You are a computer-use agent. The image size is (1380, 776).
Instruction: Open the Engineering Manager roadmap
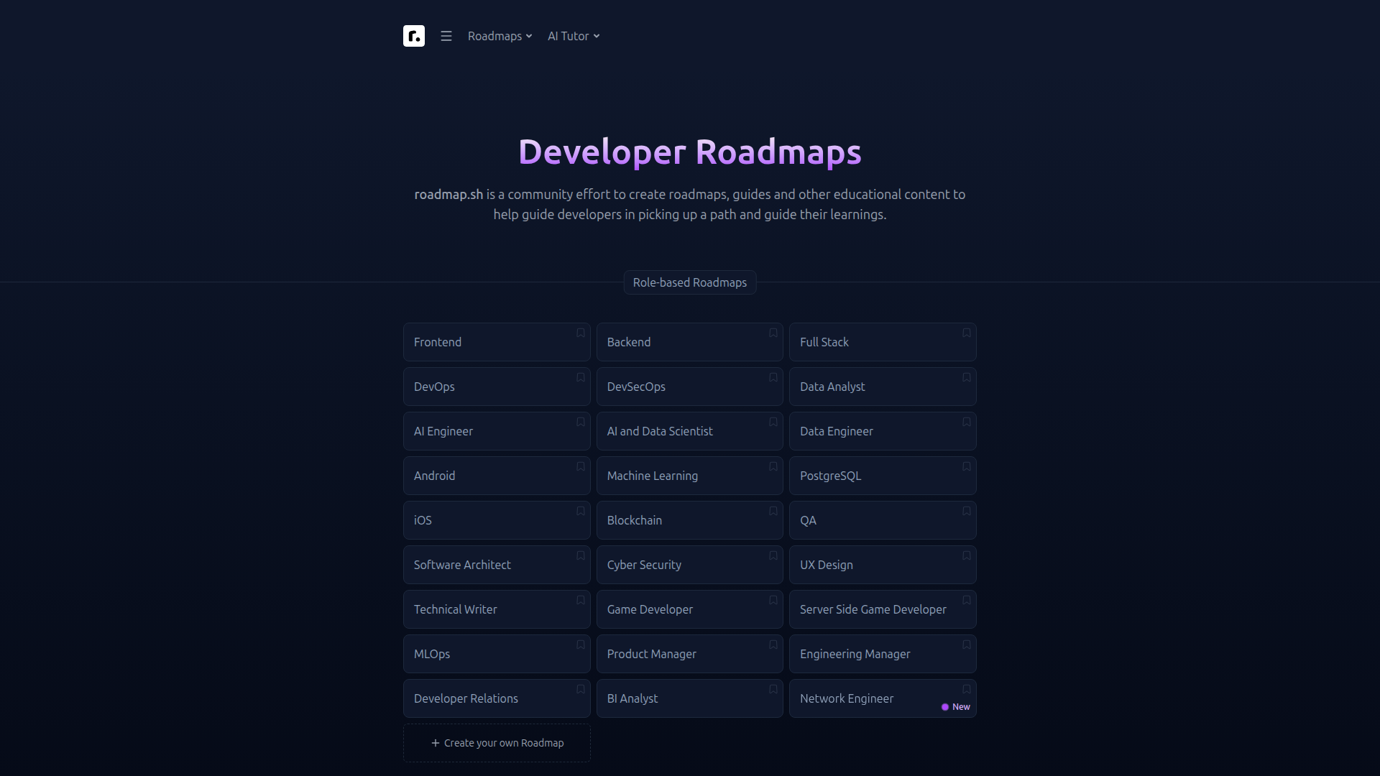click(x=883, y=654)
